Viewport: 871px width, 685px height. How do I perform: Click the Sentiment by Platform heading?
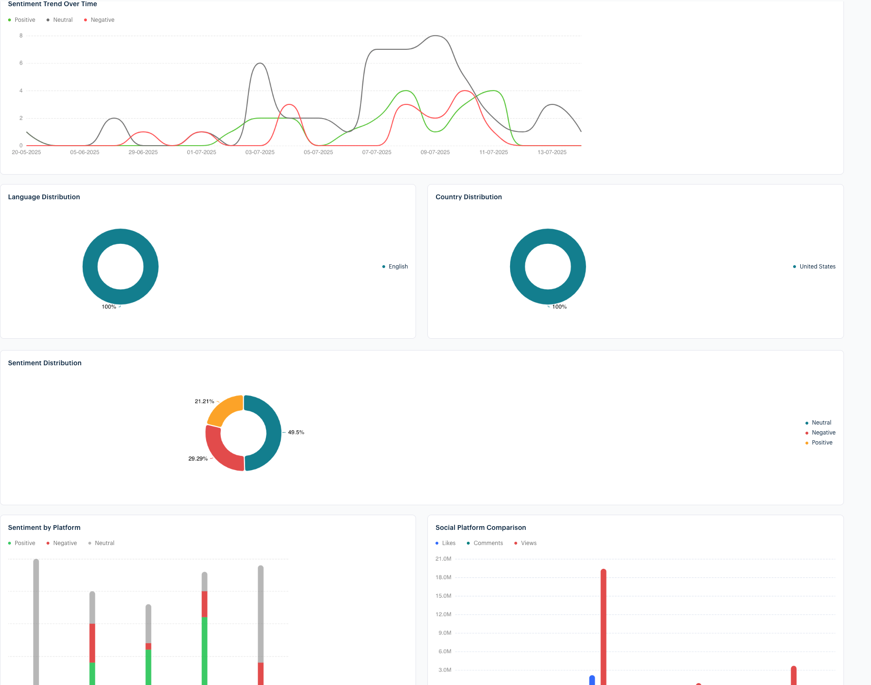(44, 528)
